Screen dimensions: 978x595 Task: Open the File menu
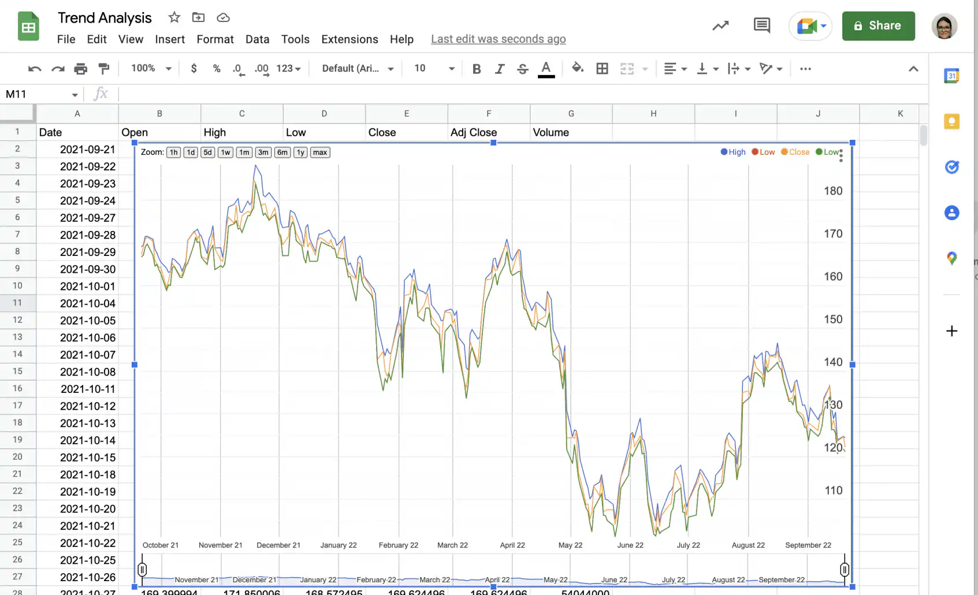pos(66,39)
